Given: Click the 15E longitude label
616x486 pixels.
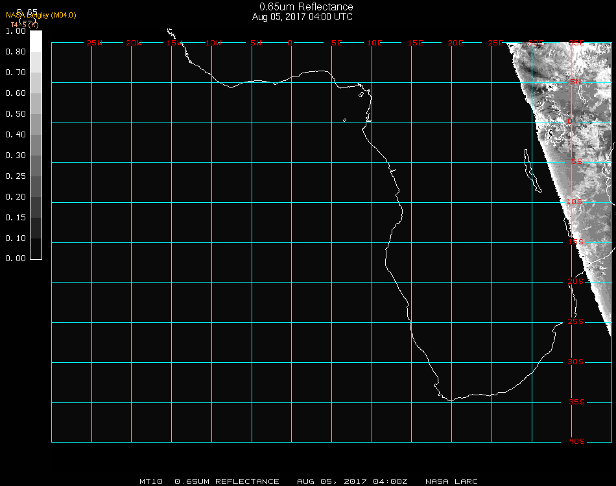Looking at the screenshot, I should 415,43.
